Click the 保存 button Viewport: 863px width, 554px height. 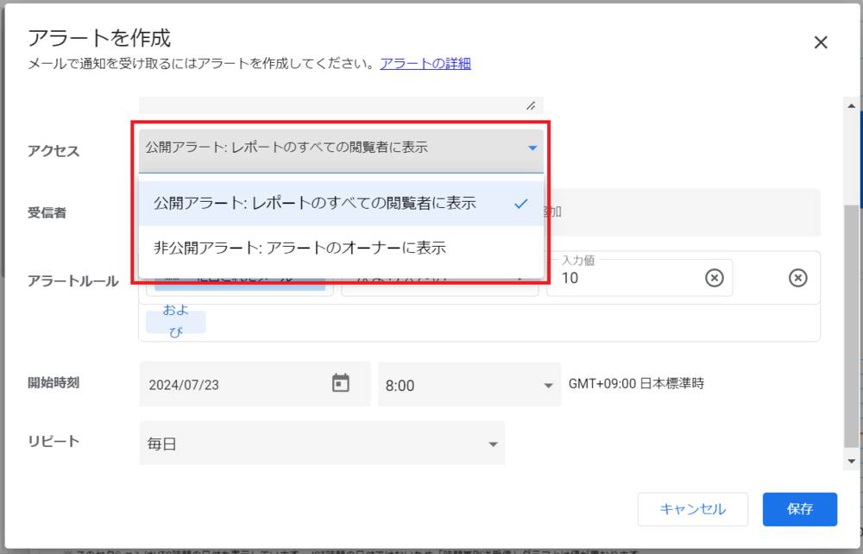pos(800,509)
